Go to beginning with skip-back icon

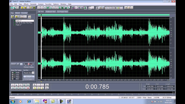pyautogui.click(x=13, y=88)
